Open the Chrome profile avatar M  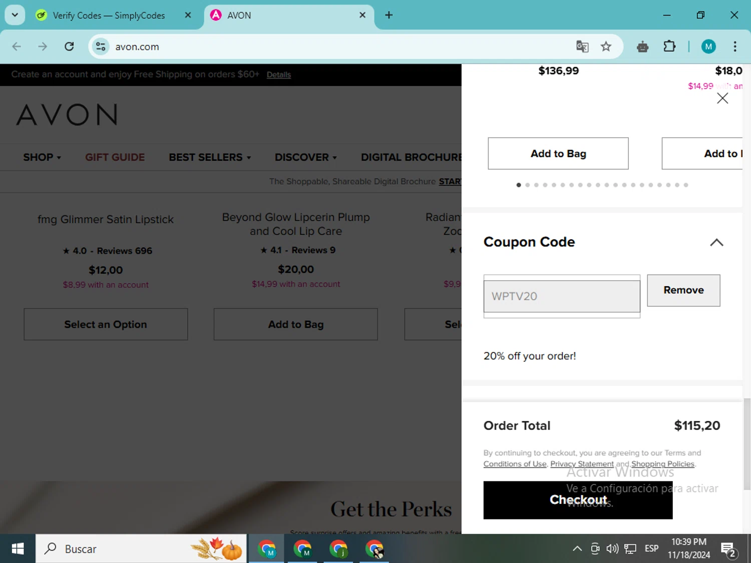click(x=708, y=47)
